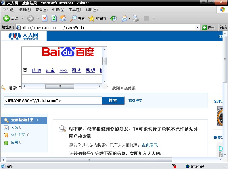This screenshot has width=228, height=169.
Task: Click the Windows flag logo in the menu bar
Action: (222, 9)
